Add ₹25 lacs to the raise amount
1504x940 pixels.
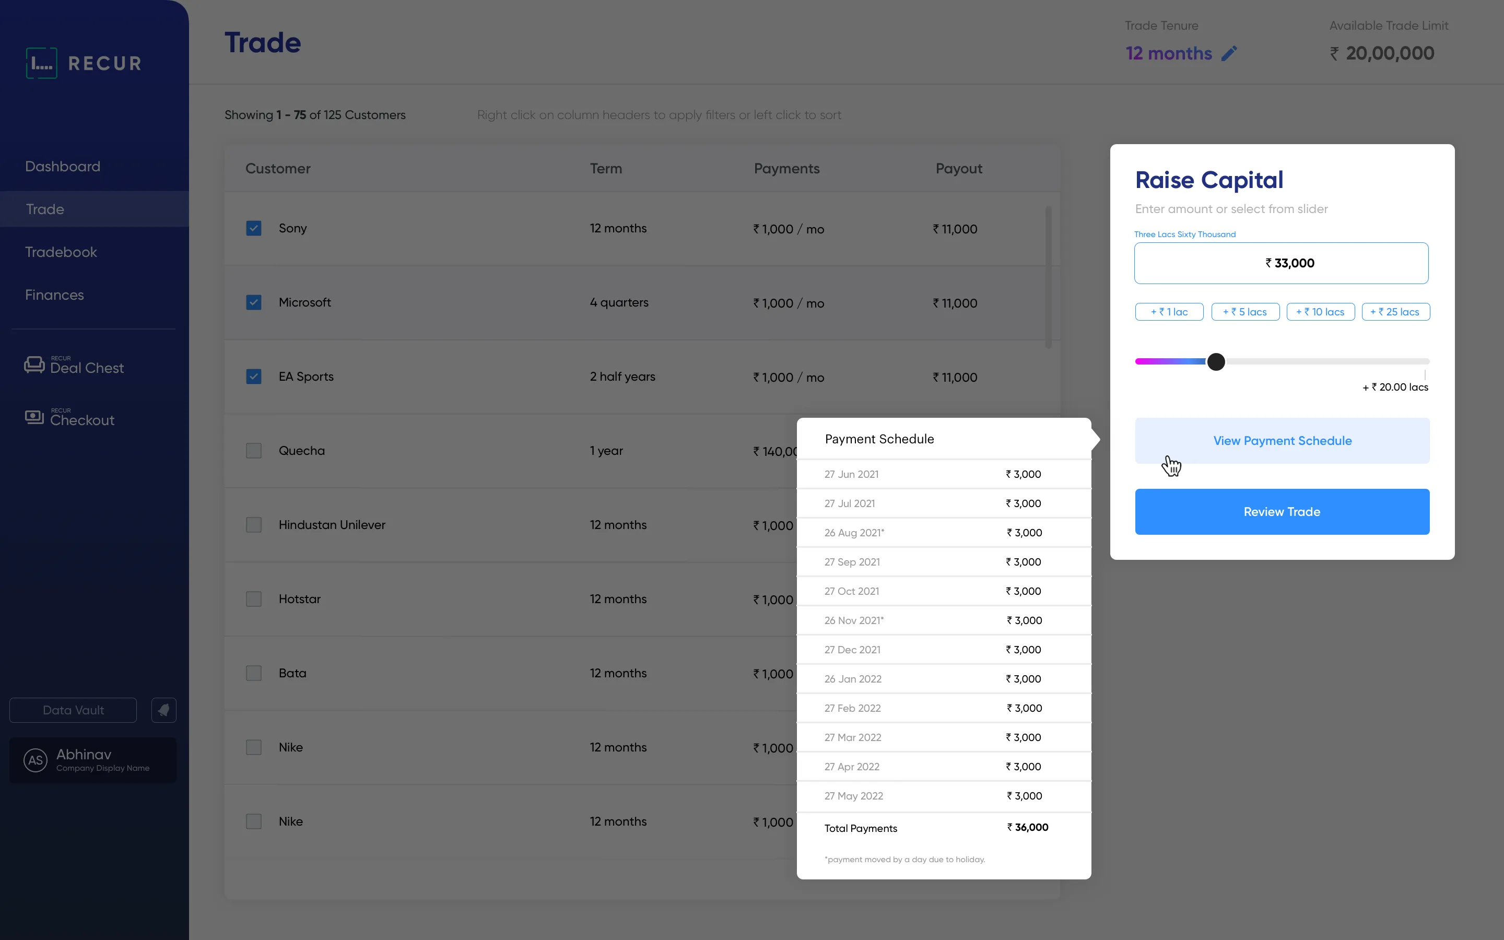click(1395, 311)
